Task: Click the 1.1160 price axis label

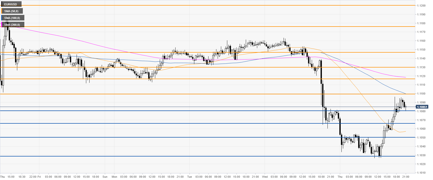Action: click(421, 41)
